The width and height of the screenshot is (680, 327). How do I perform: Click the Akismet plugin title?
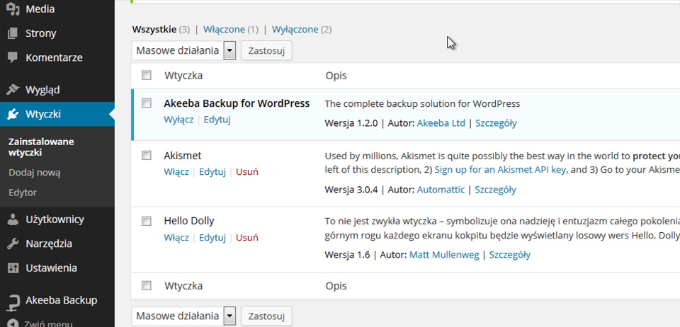tap(183, 156)
